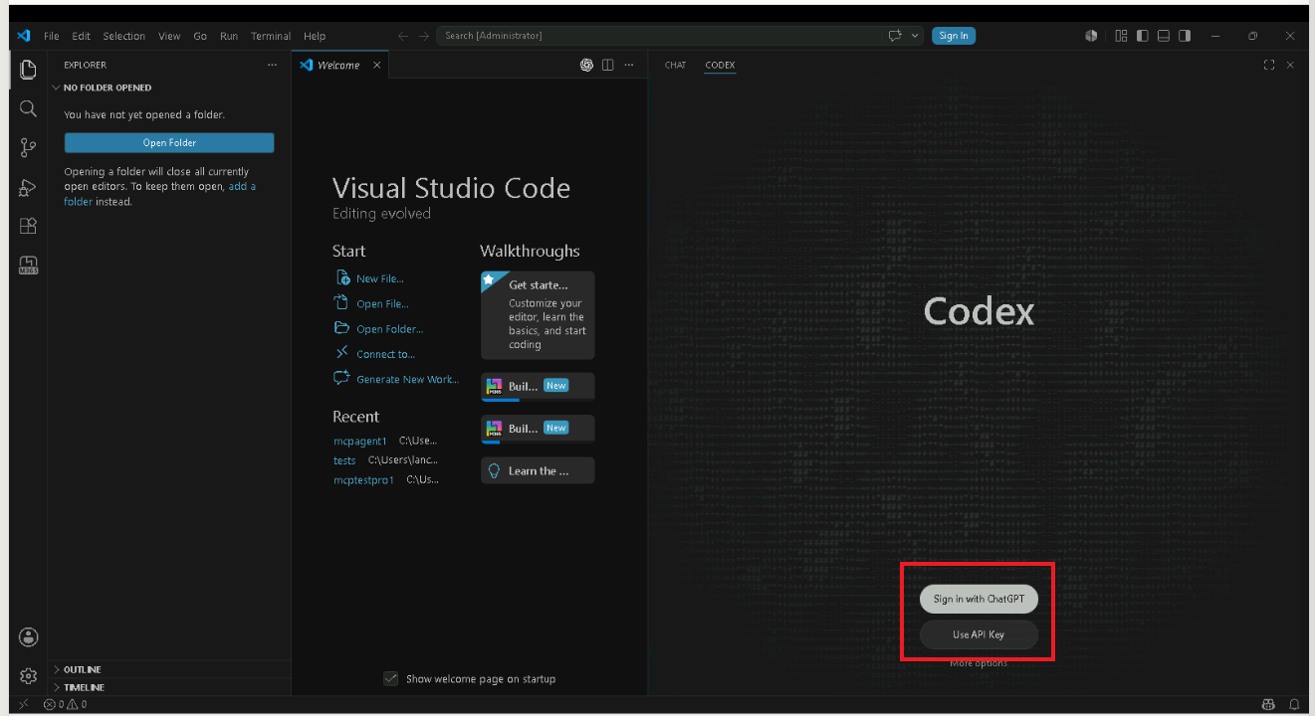This screenshot has height=716, width=1315.
Task: Click New File... under Start
Action: tap(380, 278)
